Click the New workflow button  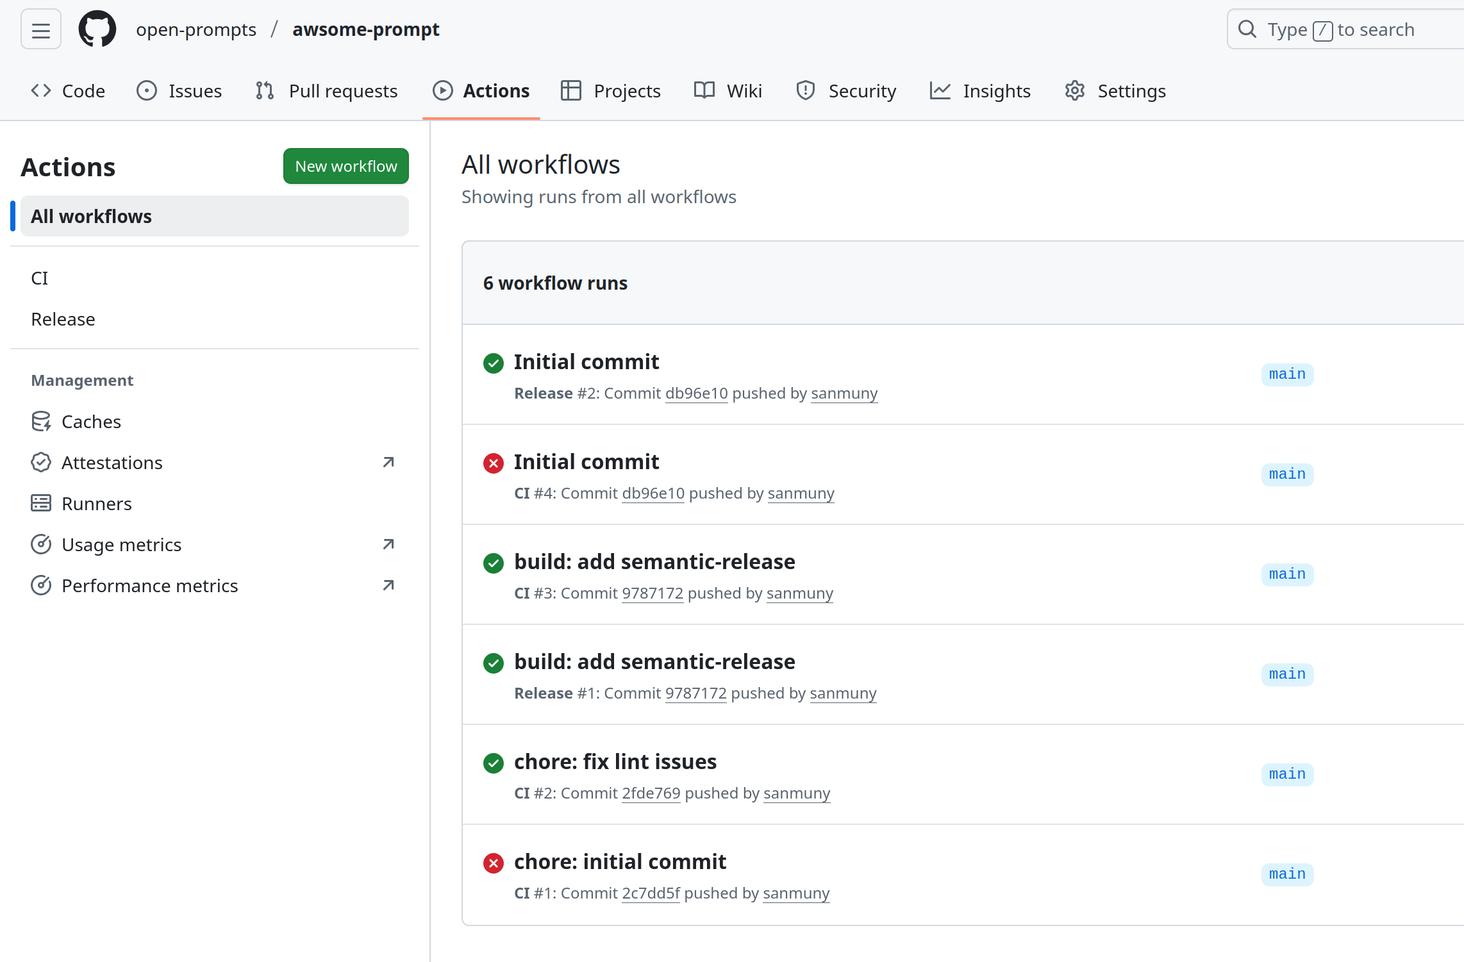pyautogui.click(x=345, y=167)
